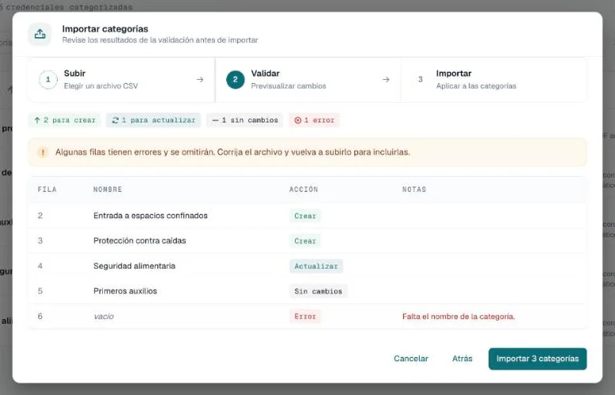Go back with the Atrás button
The image size is (615, 395).
point(462,359)
